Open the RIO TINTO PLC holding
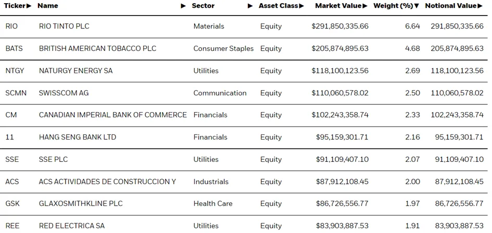 pos(64,26)
